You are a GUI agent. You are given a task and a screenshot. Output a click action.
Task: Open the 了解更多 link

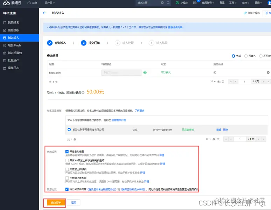139,111
